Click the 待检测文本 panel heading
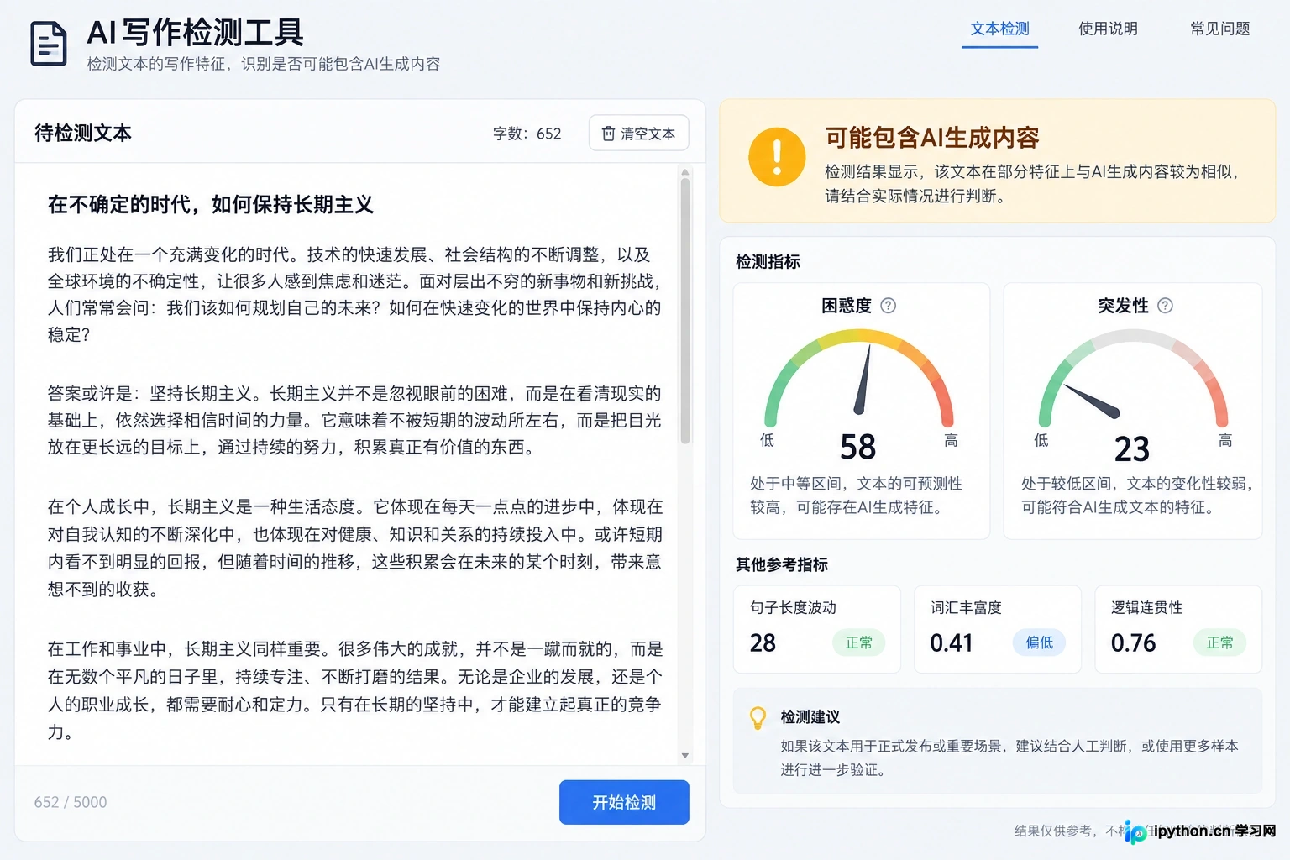This screenshot has height=860, width=1290. pyautogui.click(x=83, y=133)
